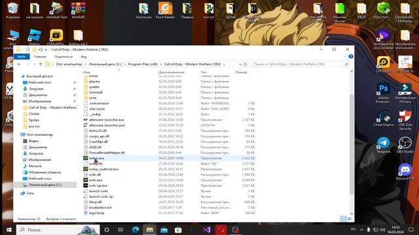Open Uninstall Tool desktop icon
The height and width of the screenshot is (235, 419).
[56, 10]
